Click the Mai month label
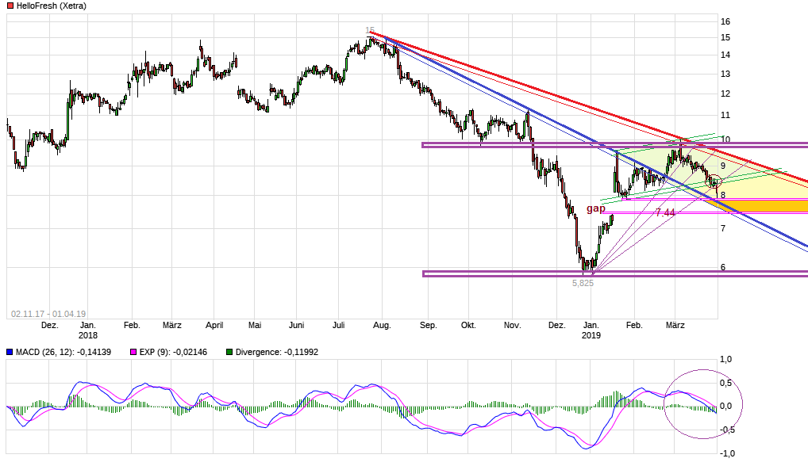The height and width of the screenshot is (466, 808). 255,325
